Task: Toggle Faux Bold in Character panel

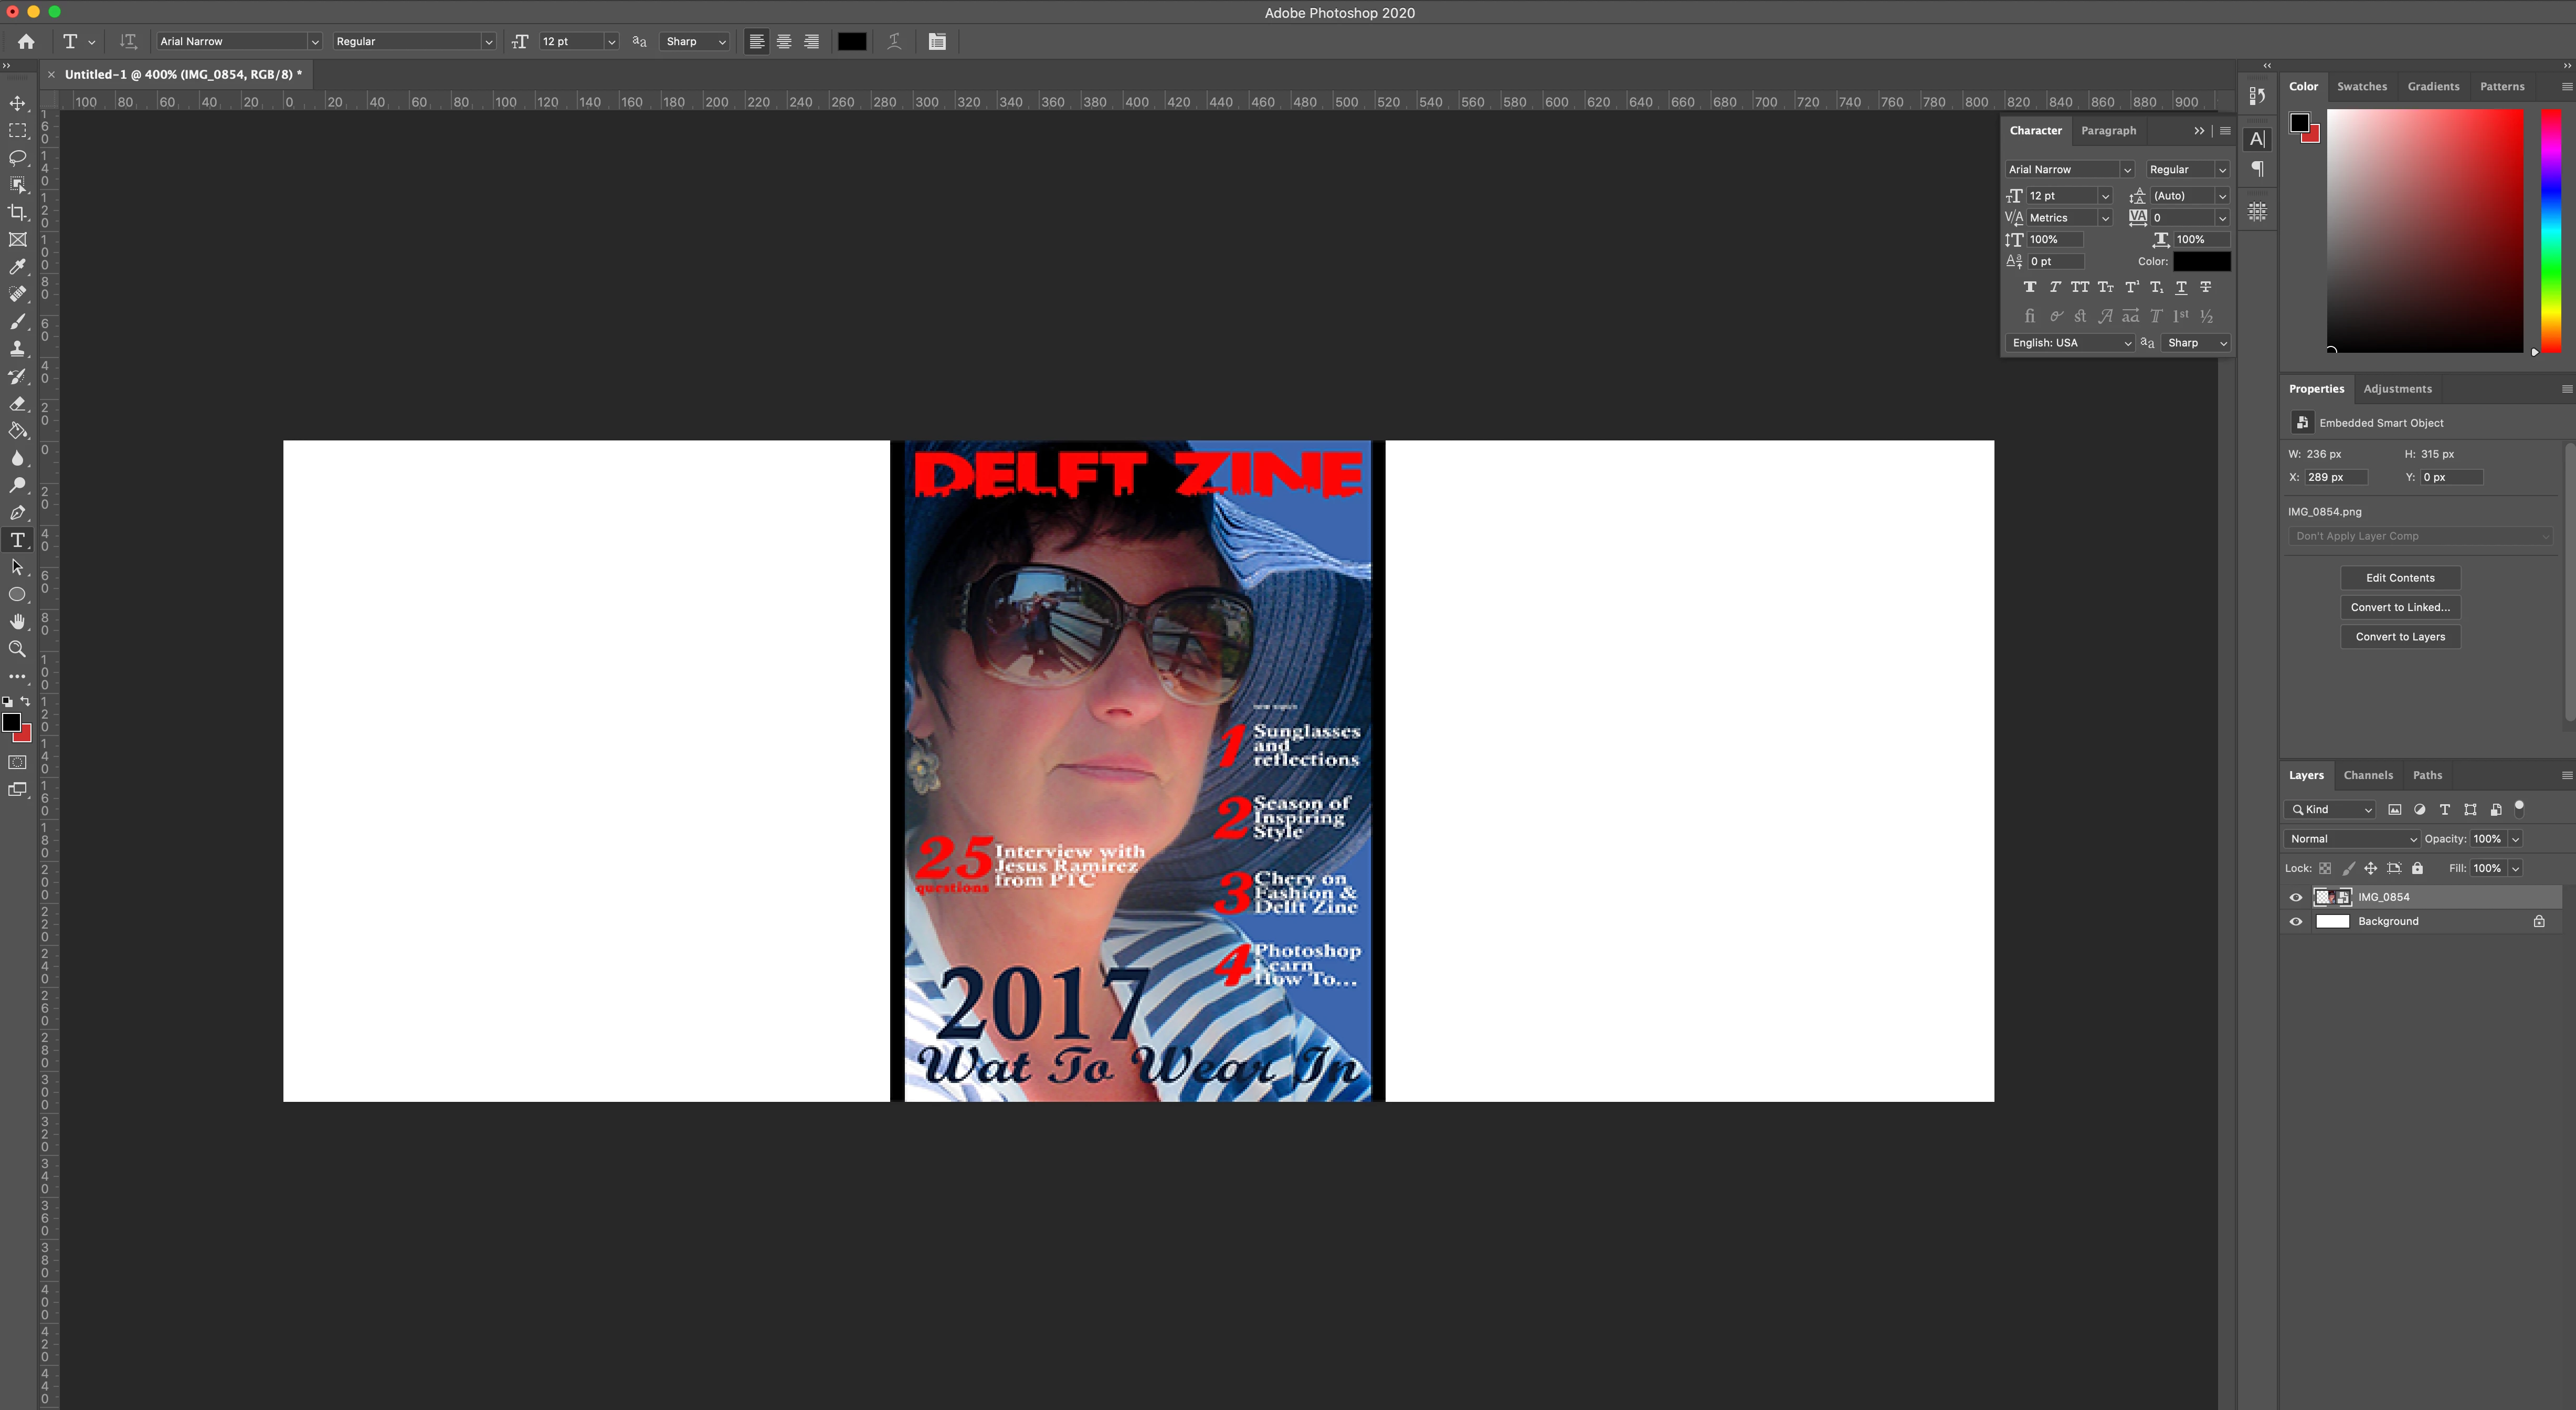Action: (x=2029, y=288)
